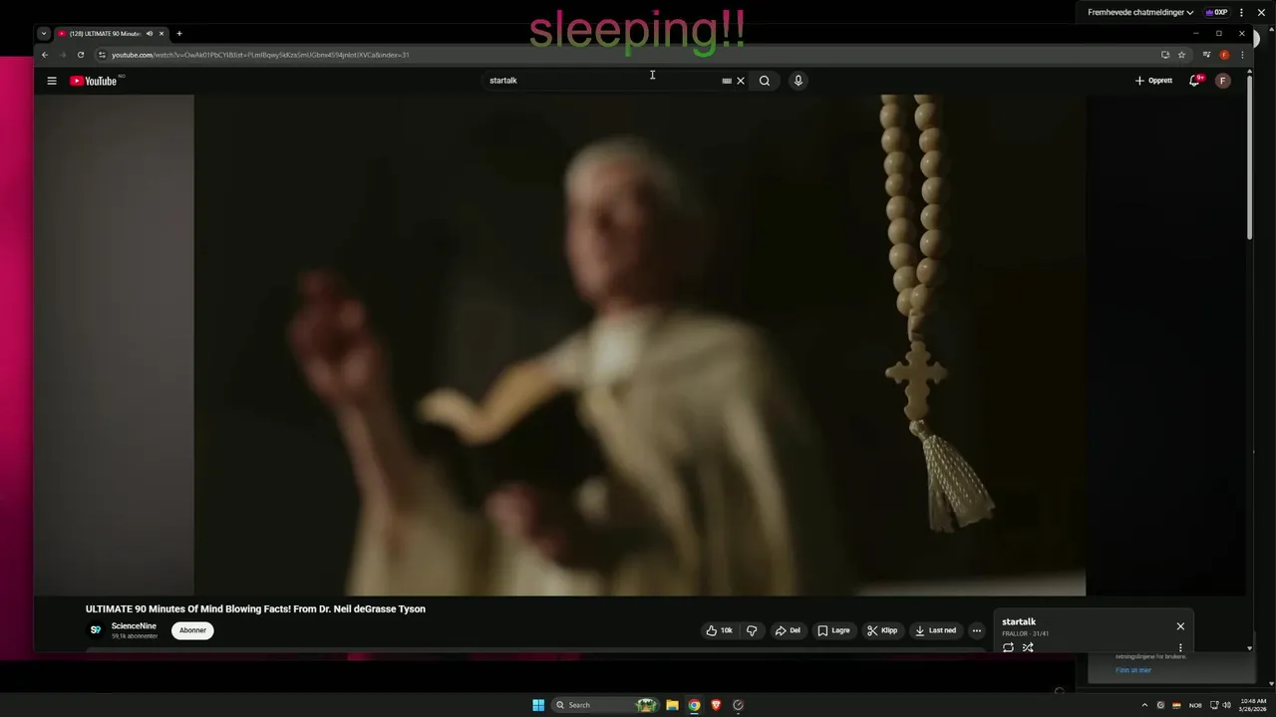The image size is (1276, 717).
Task: Clear the search box text
Action: click(x=741, y=81)
